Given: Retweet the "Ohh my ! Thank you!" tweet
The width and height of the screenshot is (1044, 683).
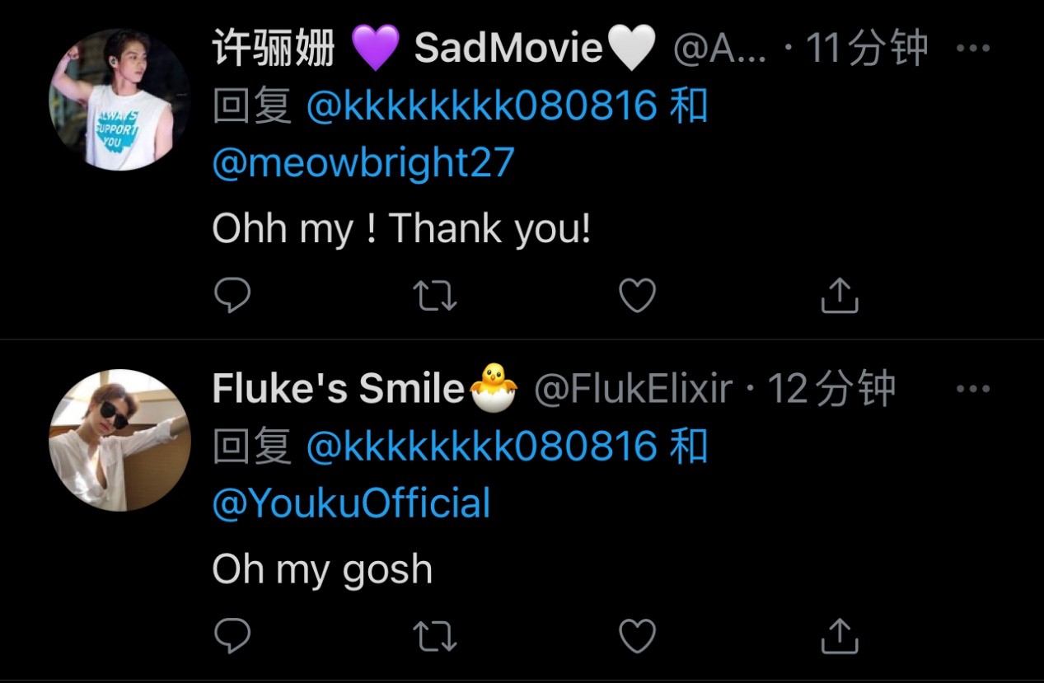Looking at the screenshot, I should pyautogui.click(x=434, y=295).
